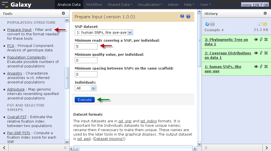Refresh the history with the refresh icon
The image size is (271, 151).
pyautogui.click(x=207, y=24)
